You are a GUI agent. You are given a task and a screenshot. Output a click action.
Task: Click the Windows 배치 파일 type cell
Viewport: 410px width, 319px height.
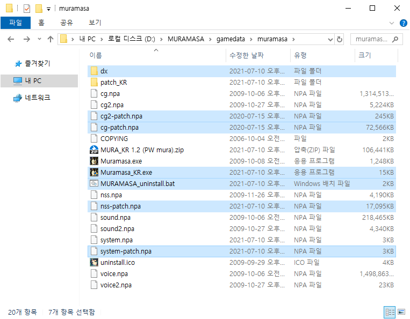(x=322, y=184)
